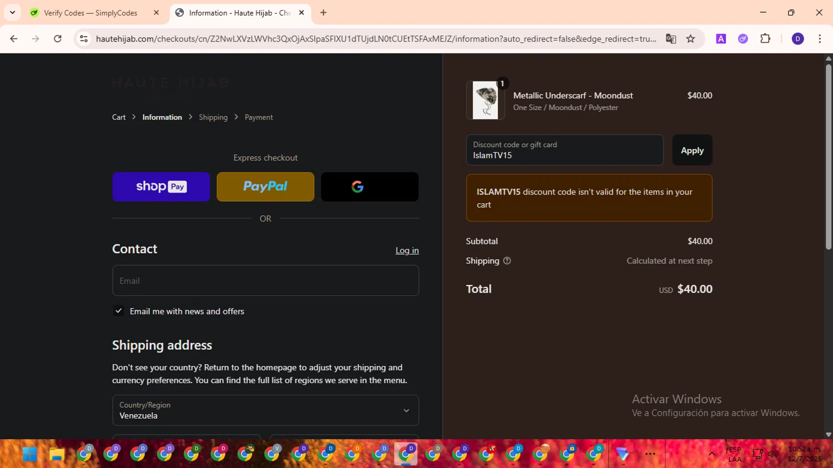Go back to the previous page
This screenshot has height=468, width=833.
pos(14,39)
